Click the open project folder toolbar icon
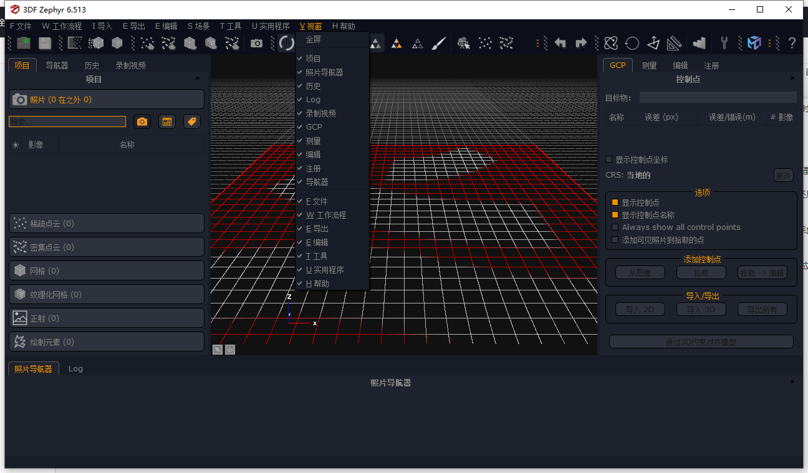This screenshot has width=808, height=473. pos(24,43)
